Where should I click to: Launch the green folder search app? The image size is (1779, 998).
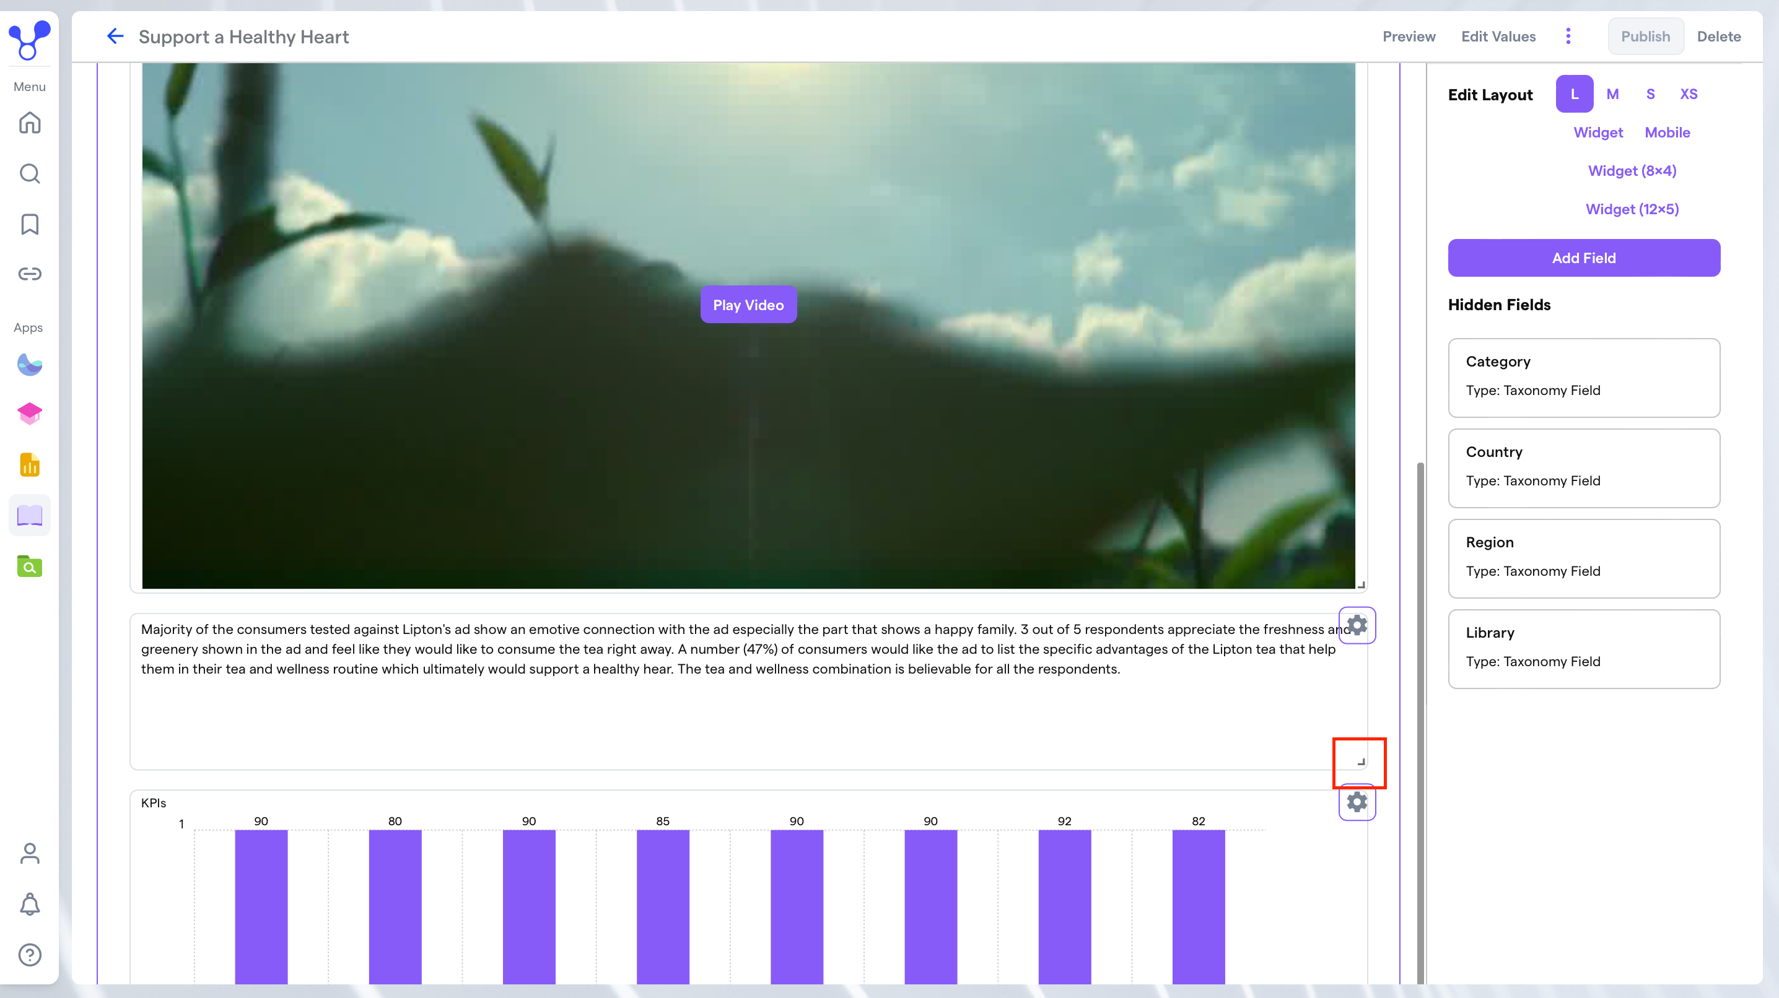(x=30, y=566)
